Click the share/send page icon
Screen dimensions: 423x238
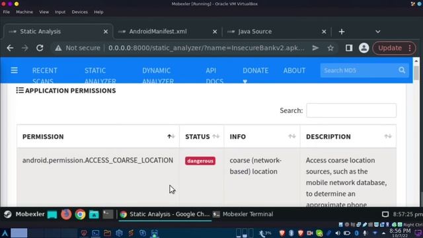pyautogui.click(x=315, y=48)
